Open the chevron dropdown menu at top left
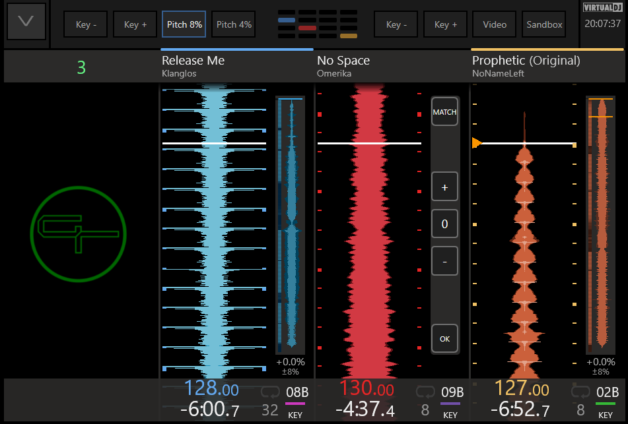 [x=26, y=21]
